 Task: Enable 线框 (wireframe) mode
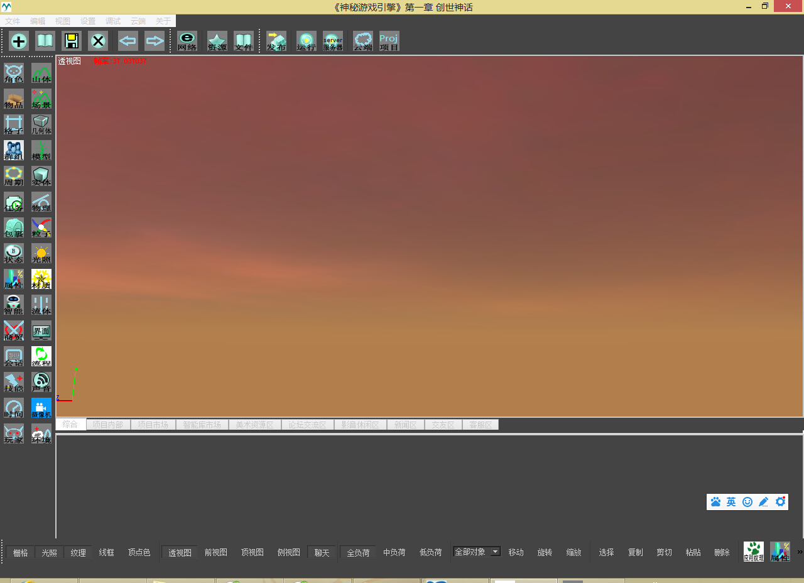click(107, 553)
